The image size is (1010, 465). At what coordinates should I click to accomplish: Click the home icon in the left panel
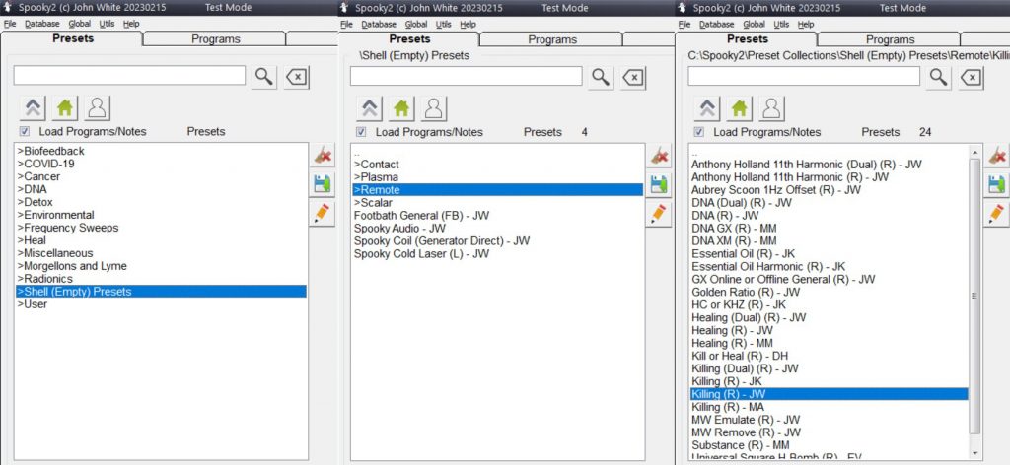click(64, 107)
